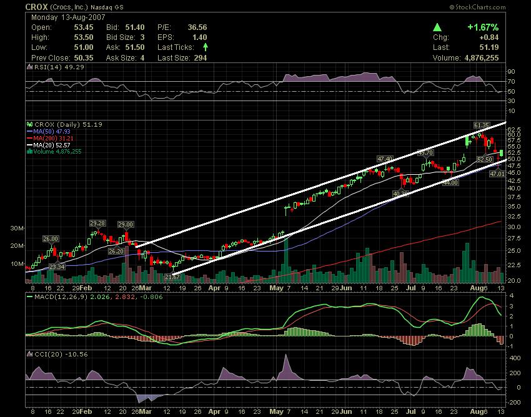This screenshot has width=531, height=417.
Task: Click the EPS value 1.40
Action: [200, 37]
